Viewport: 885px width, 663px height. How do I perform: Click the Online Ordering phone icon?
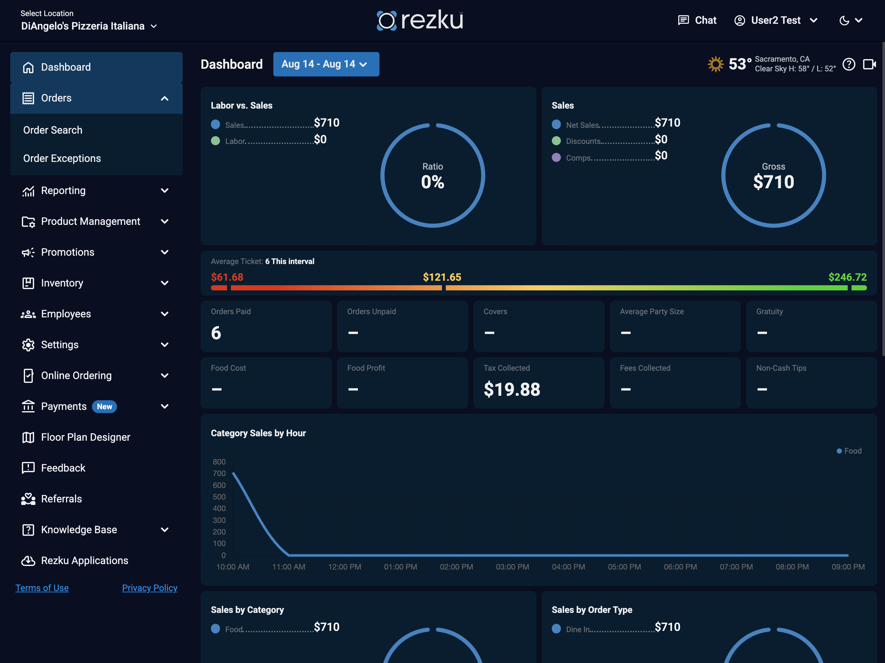point(28,376)
